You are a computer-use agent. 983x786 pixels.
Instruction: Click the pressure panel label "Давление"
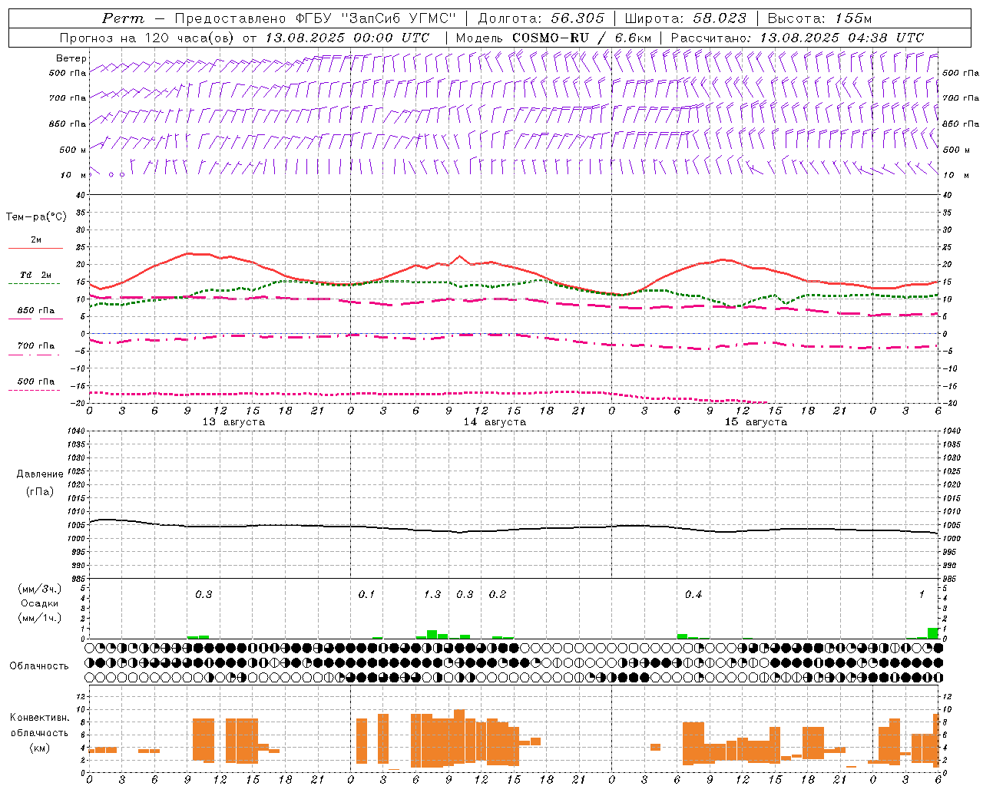point(40,474)
